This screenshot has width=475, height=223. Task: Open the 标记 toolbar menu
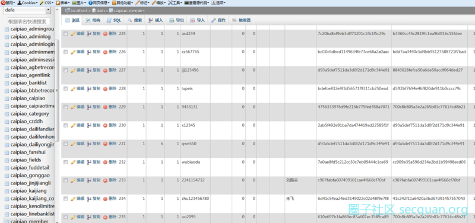142,3
